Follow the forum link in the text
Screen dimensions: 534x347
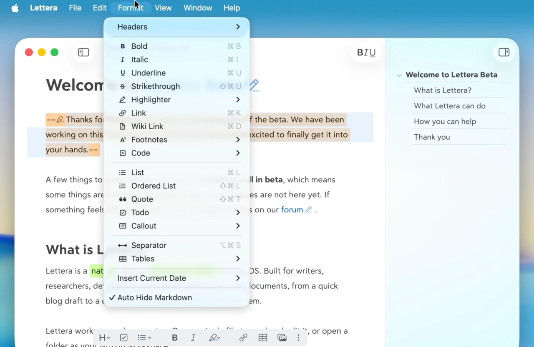[292, 210]
